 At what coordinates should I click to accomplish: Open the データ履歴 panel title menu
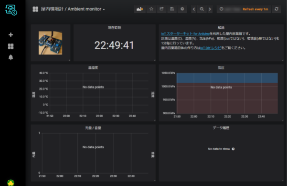point(221,128)
